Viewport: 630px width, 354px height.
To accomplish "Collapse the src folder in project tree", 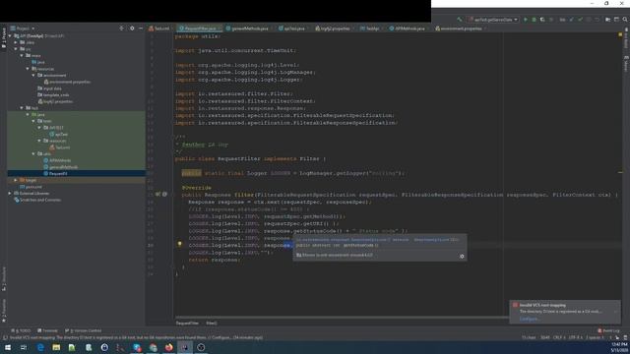I will [x=16, y=49].
